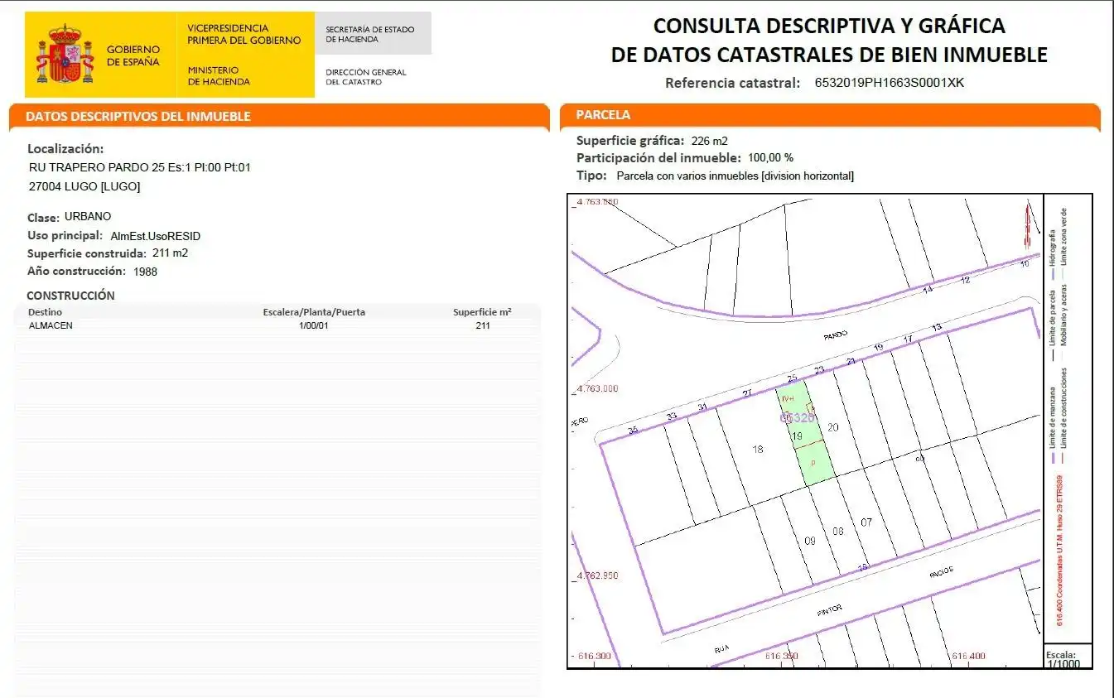Click '27004 LUGO [LUGO]' text
Screen dimensions: 1114x698
coord(84,186)
